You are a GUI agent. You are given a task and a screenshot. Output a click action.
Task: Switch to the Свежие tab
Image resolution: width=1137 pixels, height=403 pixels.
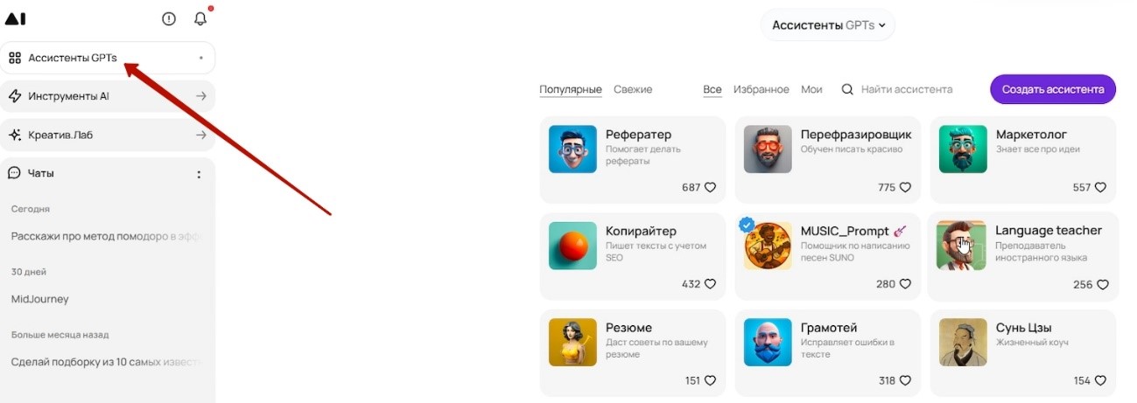click(x=633, y=89)
